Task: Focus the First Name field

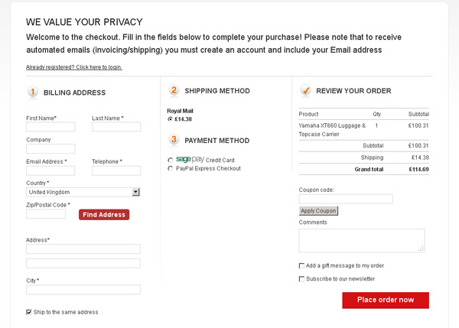Action: 50,127
